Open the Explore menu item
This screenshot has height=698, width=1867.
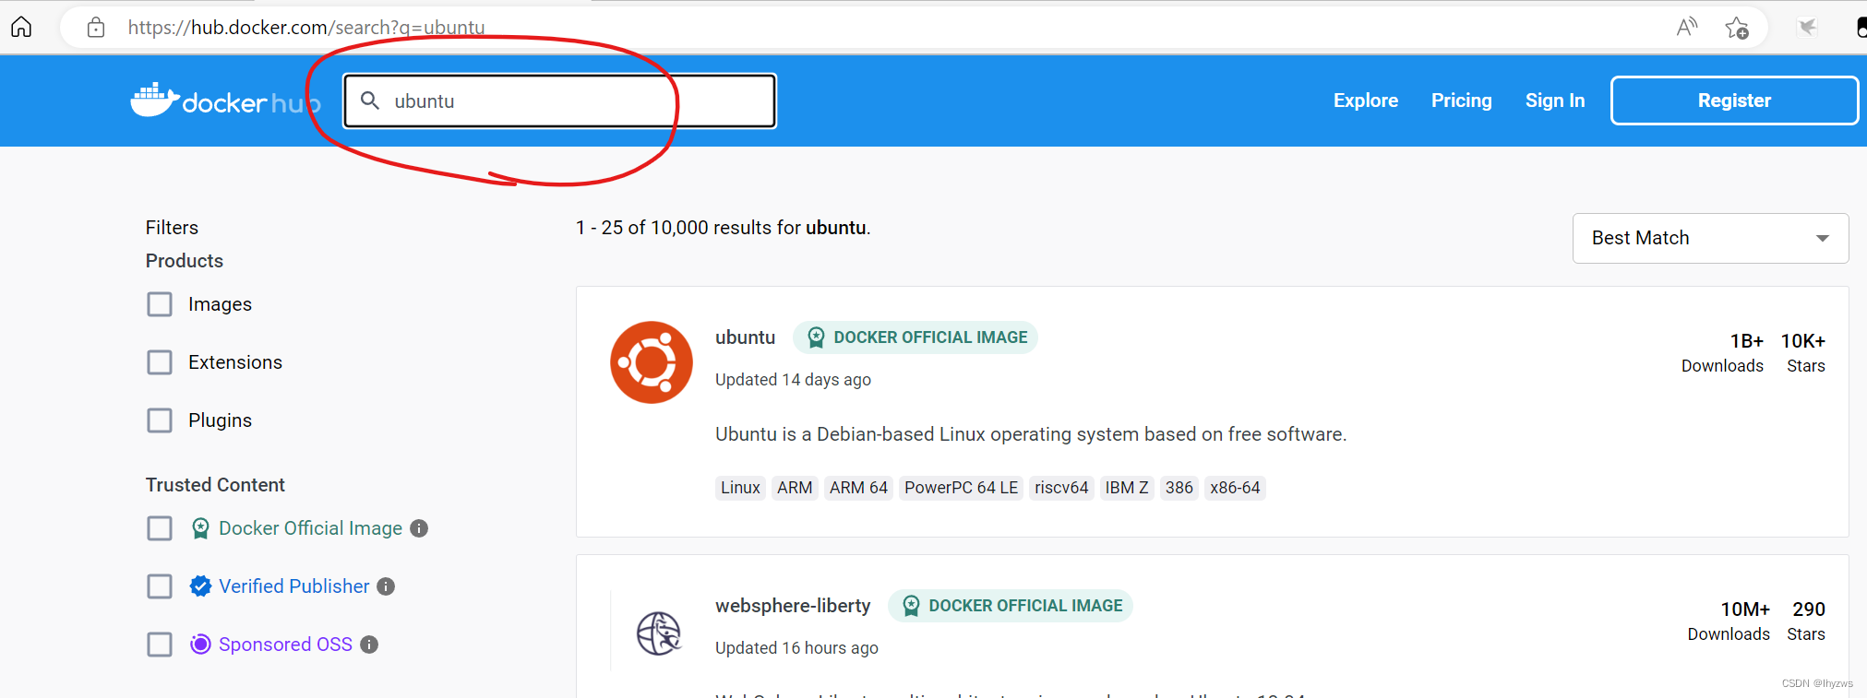[1365, 101]
